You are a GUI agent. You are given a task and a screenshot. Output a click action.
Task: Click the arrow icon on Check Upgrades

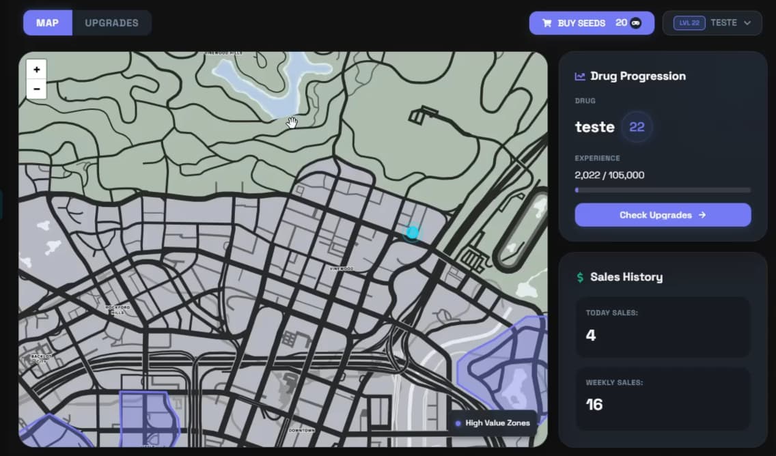pyautogui.click(x=703, y=215)
